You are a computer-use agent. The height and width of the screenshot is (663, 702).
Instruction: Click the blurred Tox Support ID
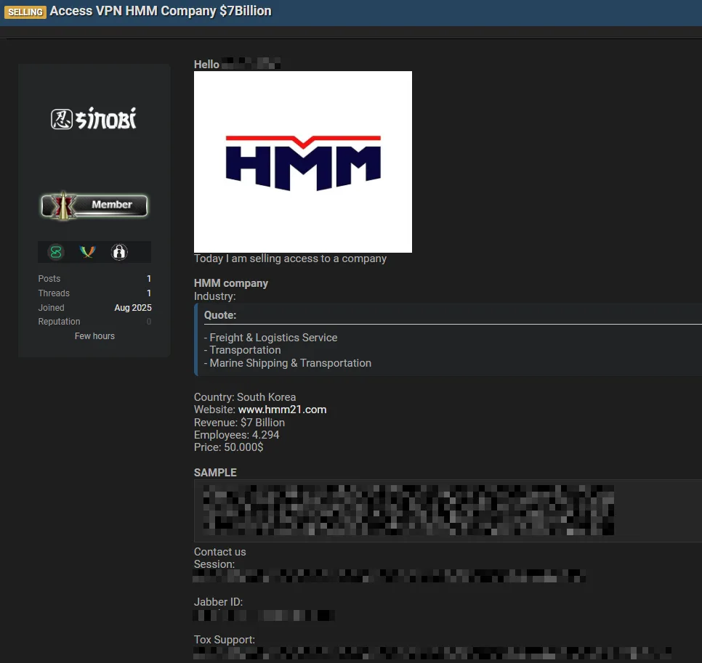[432, 652]
